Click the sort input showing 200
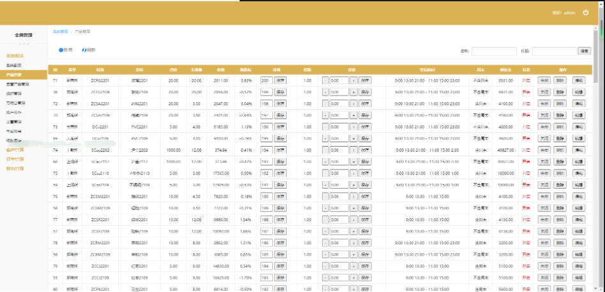The image size is (605, 292). pyautogui.click(x=266, y=80)
